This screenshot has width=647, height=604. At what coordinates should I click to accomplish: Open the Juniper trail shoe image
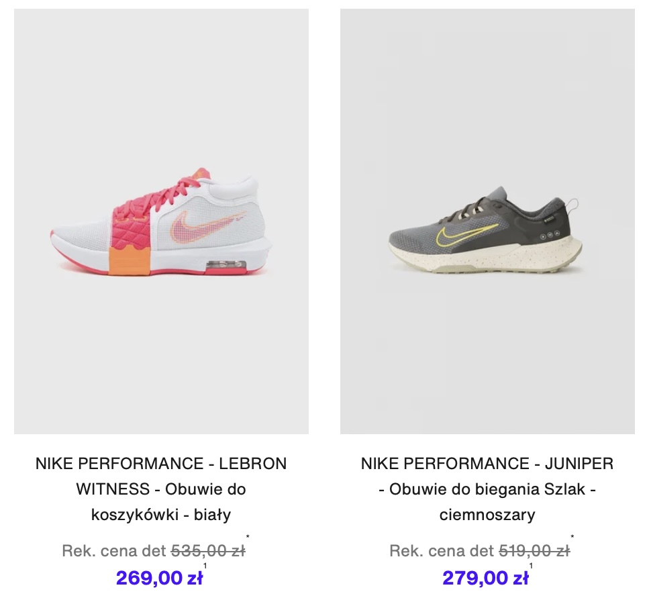487,221
